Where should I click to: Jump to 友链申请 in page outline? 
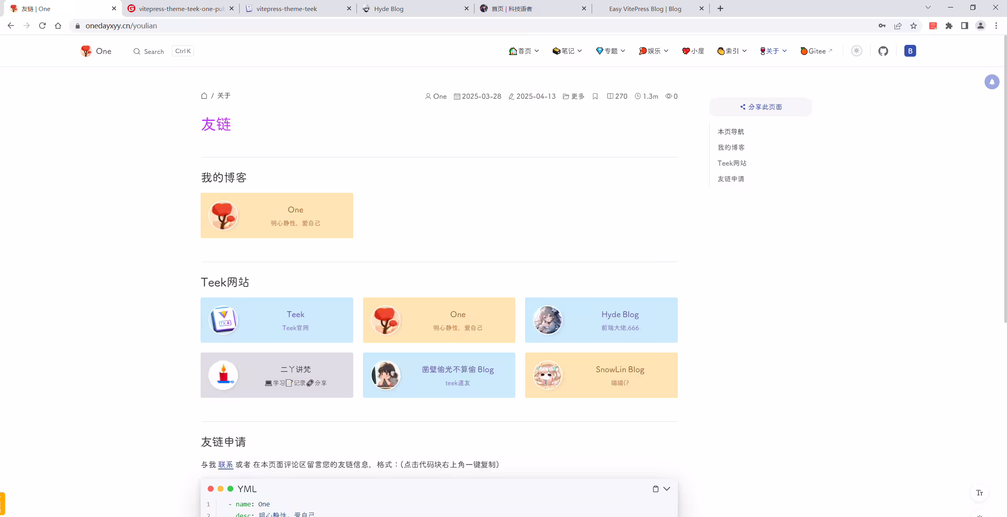coord(731,179)
